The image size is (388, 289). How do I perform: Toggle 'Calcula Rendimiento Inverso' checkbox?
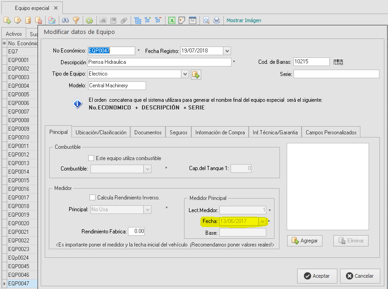[x=92, y=198]
